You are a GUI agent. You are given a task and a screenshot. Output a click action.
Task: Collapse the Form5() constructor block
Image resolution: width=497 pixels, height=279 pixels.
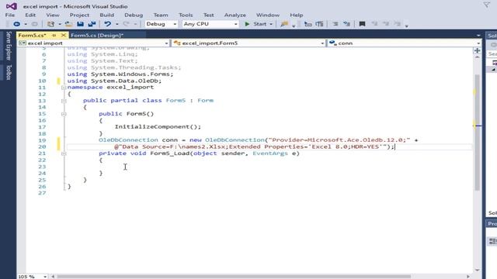pyautogui.click(x=64, y=114)
